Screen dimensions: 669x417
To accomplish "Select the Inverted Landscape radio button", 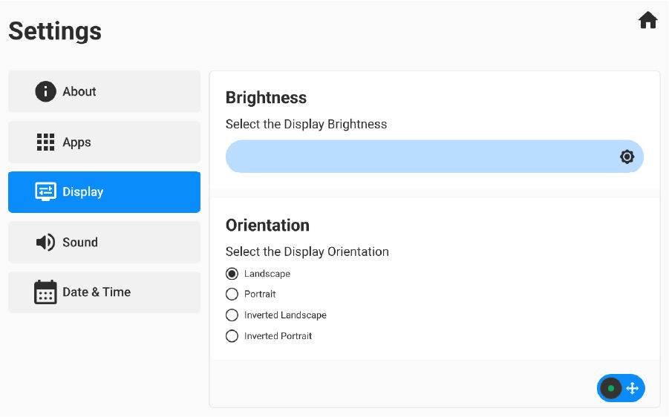I will pos(232,315).
